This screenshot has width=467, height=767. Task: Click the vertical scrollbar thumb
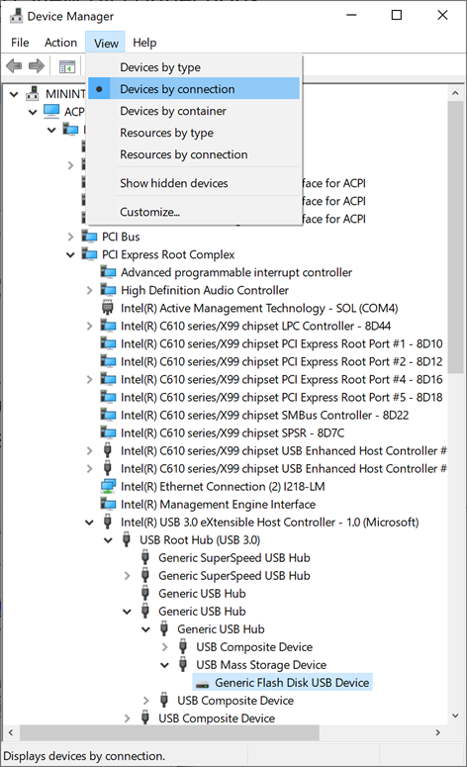coord(455,238)
